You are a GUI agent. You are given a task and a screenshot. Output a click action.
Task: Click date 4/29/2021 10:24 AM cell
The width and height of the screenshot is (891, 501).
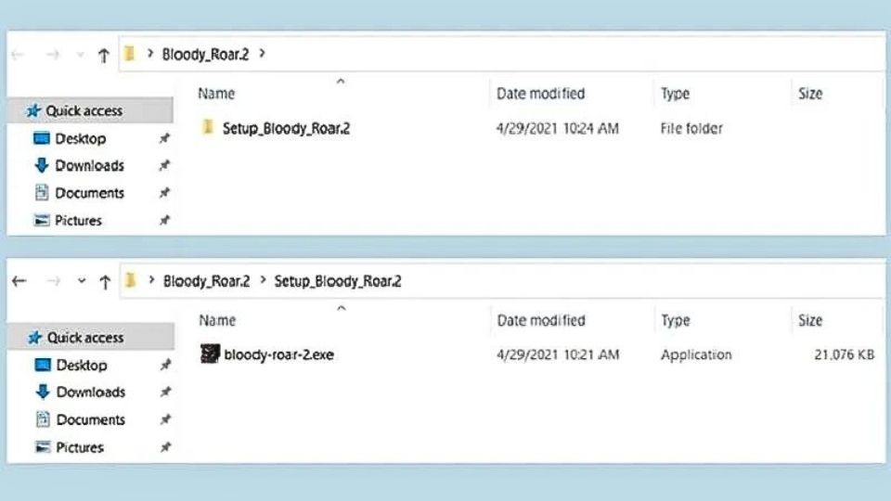[558, 128]
